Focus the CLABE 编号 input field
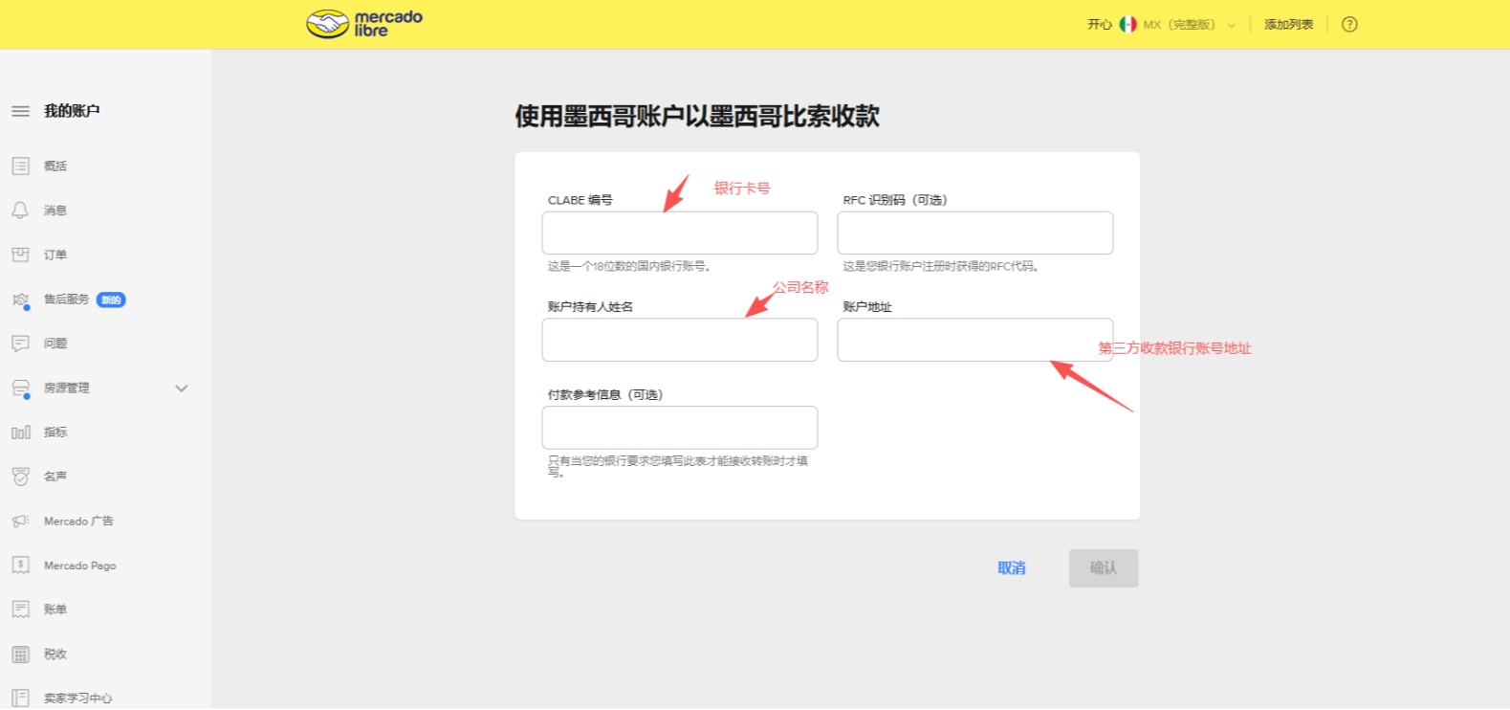The height and width of the screenshot is (710, 1510). click(x=679, y=233)
